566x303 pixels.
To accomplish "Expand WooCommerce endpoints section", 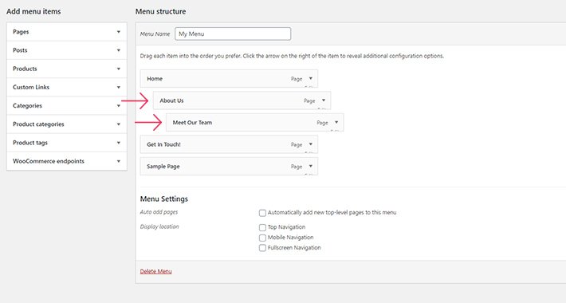I will [x=67, y=161].
